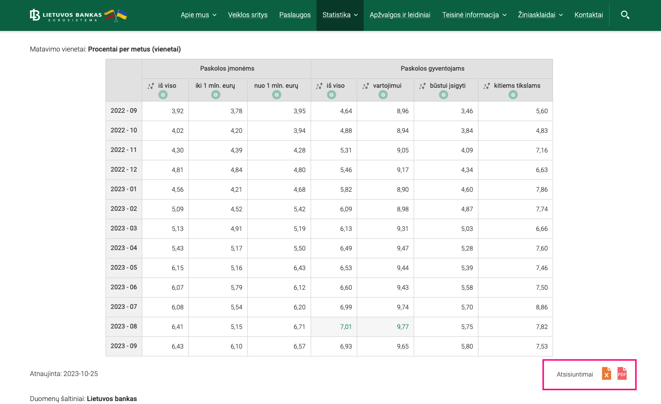The image size is (661, 404).
Task: Click green gear under iki 1 mln. eurų
Action: click(215, 95)
